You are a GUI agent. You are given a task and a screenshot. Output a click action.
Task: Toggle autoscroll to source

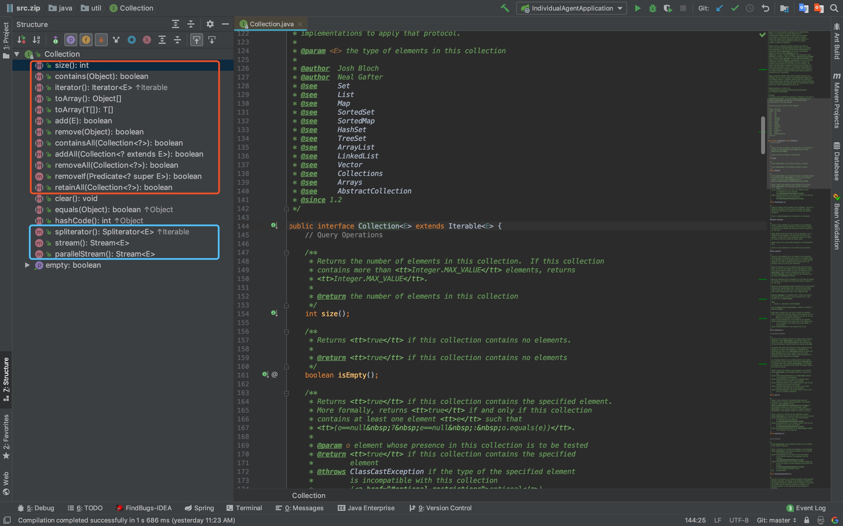pos(196,40)
